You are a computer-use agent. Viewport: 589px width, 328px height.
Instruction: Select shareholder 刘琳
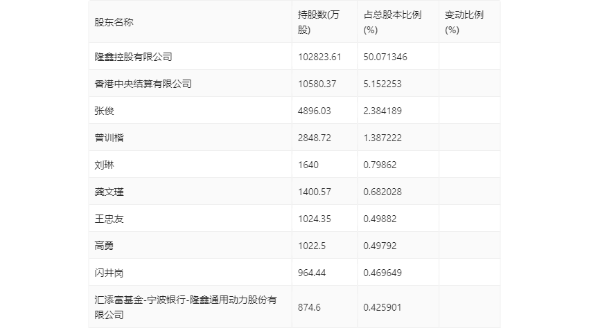point(104,165)
